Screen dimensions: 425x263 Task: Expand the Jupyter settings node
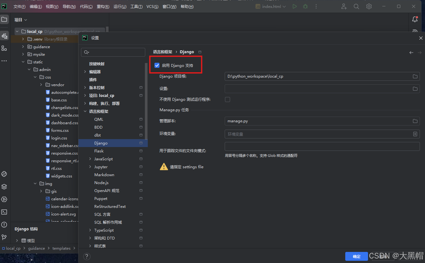(90, 167)
